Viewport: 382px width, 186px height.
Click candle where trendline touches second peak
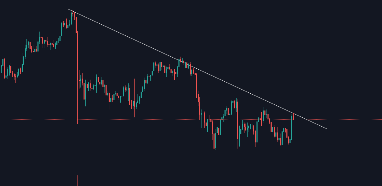click(179, 61)
